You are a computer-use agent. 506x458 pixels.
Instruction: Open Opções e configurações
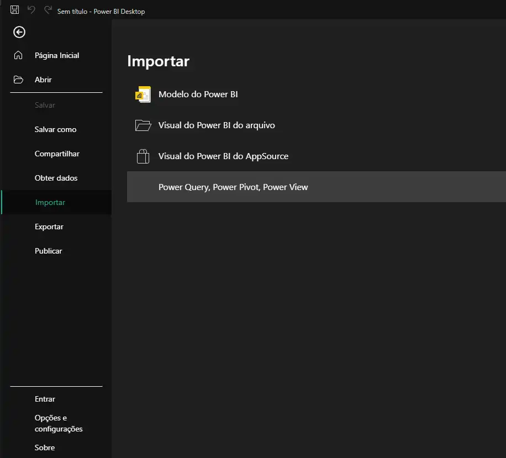pos(58,423)
